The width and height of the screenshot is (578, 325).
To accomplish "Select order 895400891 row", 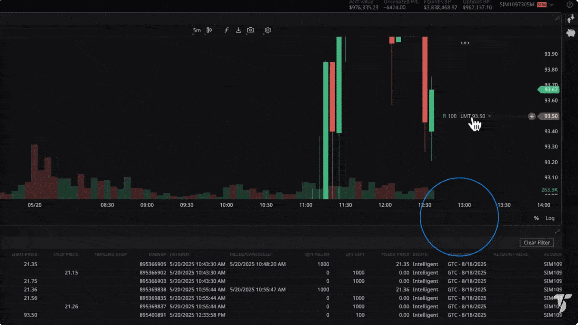I will click(153, 315).
